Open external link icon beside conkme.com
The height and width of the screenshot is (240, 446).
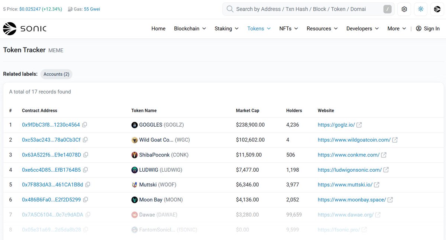(384, 155)
